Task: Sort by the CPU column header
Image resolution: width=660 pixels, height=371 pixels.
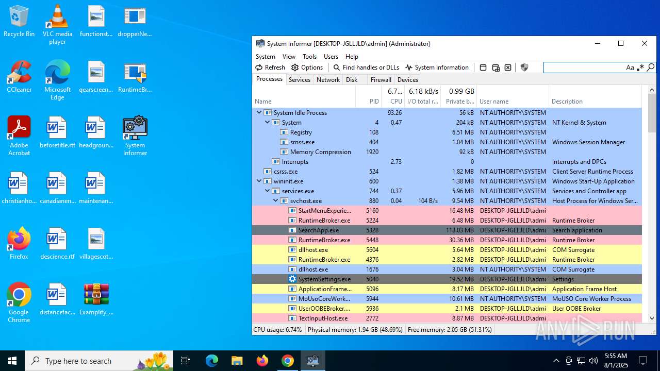Action: [x=393, y=96]
